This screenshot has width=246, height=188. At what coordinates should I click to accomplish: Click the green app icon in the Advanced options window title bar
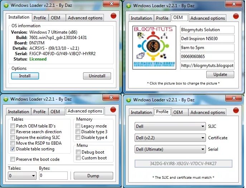tap(6, 99)
